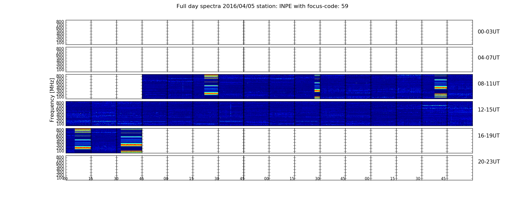Click the "800" tick label of 00-03UT panel

click(x=60, y=22)
